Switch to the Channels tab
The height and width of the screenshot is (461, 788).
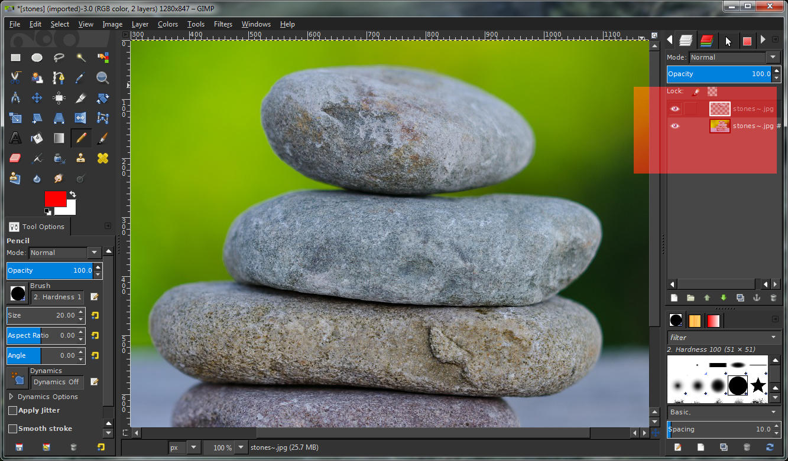coord(706,40)
